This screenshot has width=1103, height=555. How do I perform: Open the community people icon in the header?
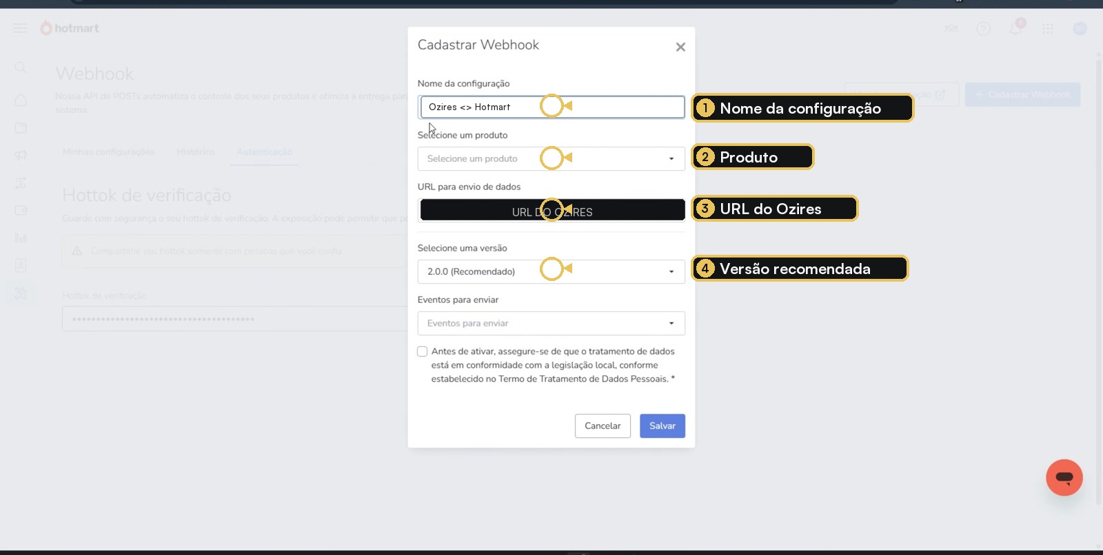[x=951, y=29]
